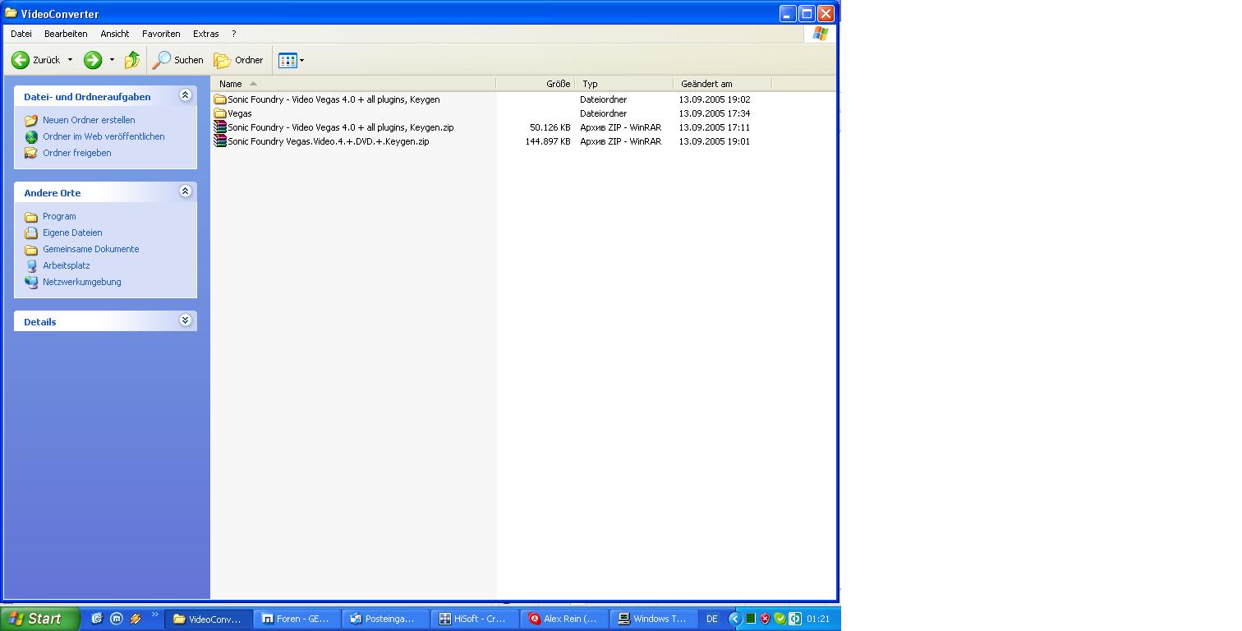Click the DE language indicator
This screenshot has height=631, width=1242.
712,619
